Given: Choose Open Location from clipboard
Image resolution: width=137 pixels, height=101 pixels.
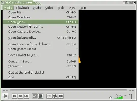Looking at the screenshot, I should (41, 44).
